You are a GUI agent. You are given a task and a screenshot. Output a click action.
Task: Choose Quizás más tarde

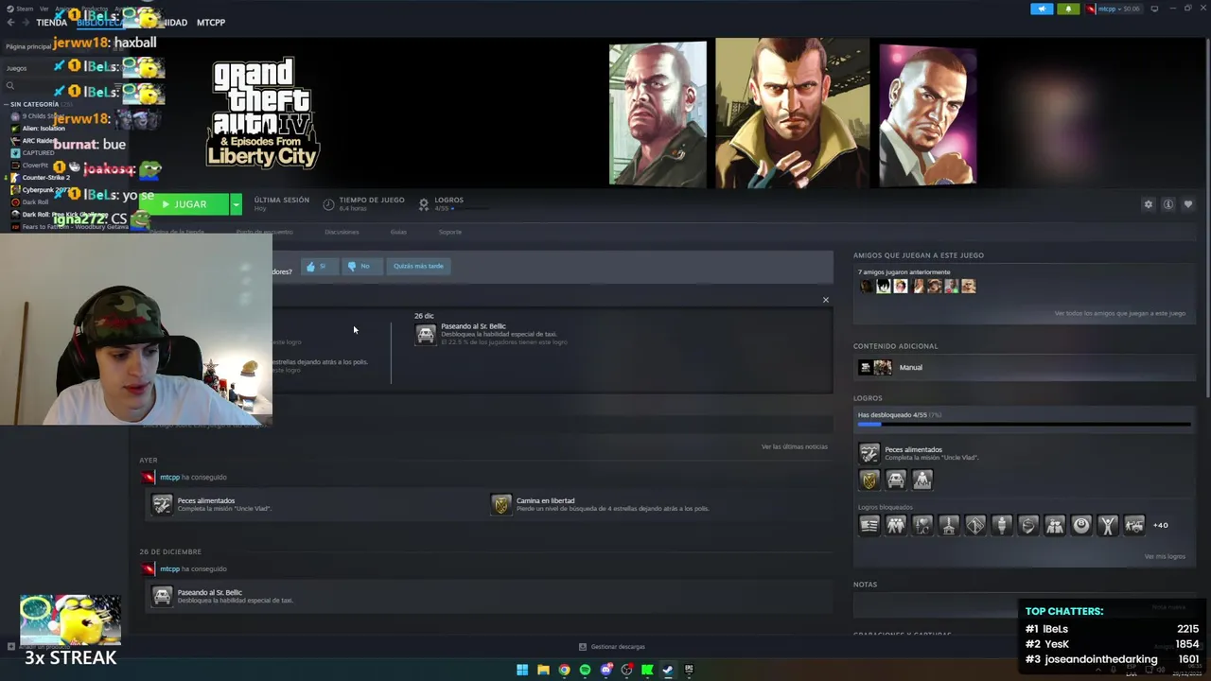coord(418,266)
